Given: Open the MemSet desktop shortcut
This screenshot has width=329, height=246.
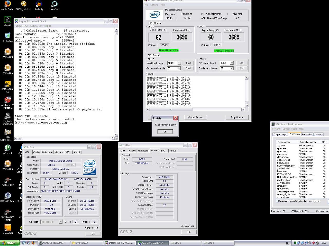Looking at the screenshot, I should point(54,5).
